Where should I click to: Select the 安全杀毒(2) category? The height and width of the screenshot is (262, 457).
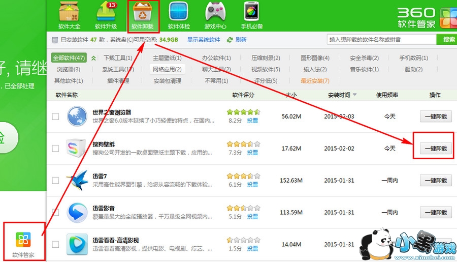tap(364, 58)
